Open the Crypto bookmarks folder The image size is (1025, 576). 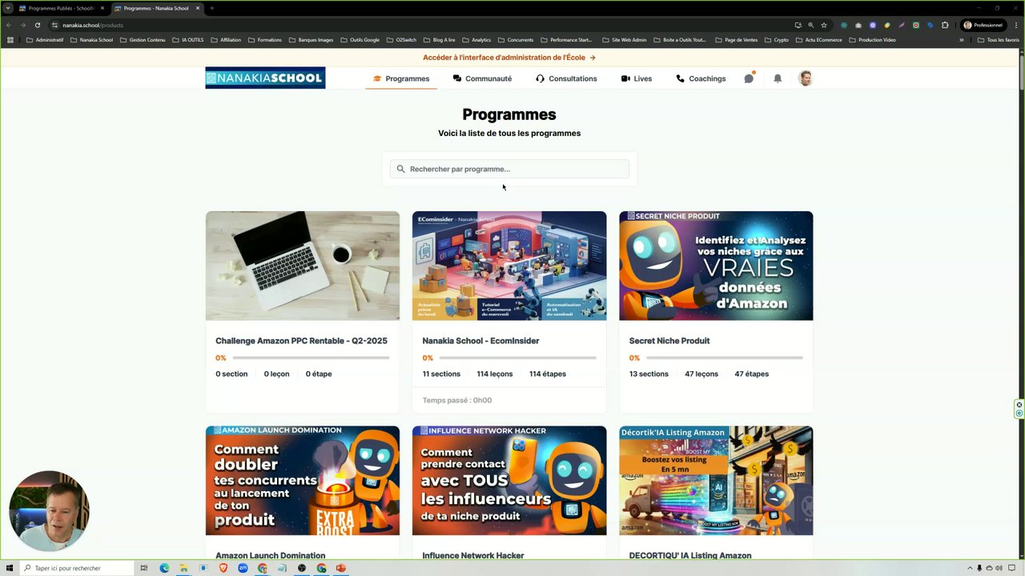(x=777, y=40)
